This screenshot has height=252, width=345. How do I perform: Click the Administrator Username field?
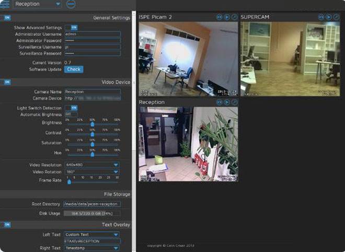pos(92,34)
